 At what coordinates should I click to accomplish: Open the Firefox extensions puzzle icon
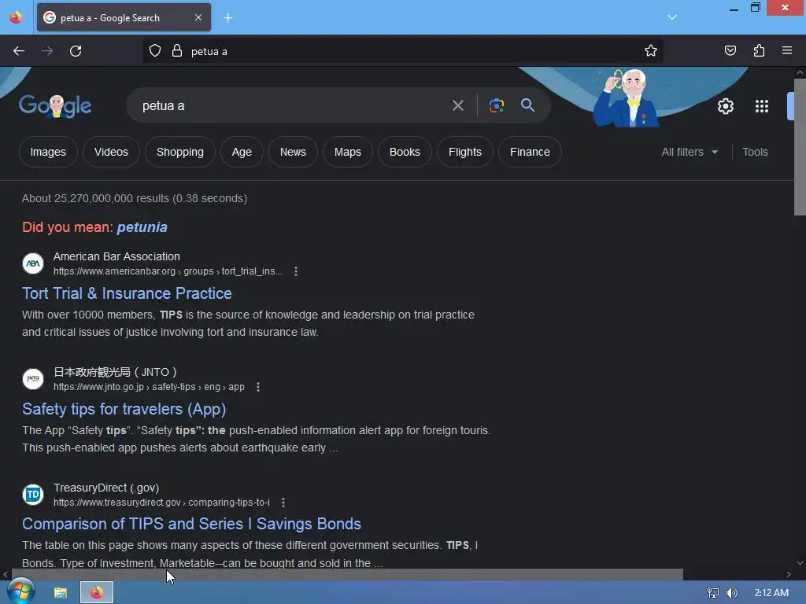[759, 51]
